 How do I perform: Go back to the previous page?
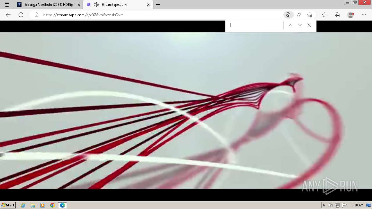(x=8, y=15)
